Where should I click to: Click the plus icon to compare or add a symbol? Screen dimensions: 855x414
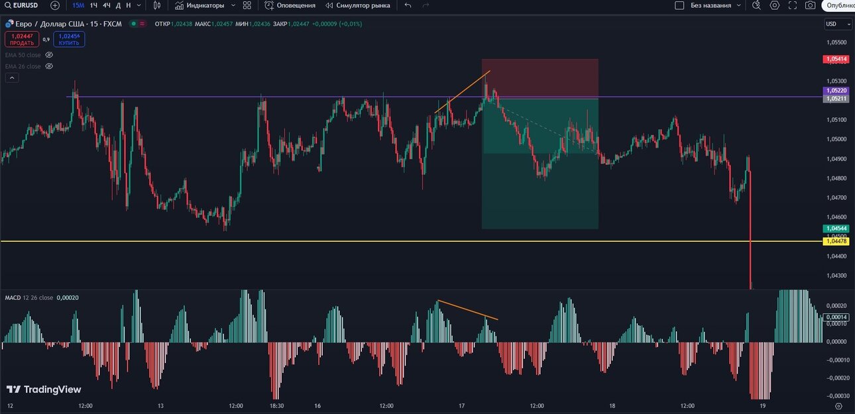(55, 5)
